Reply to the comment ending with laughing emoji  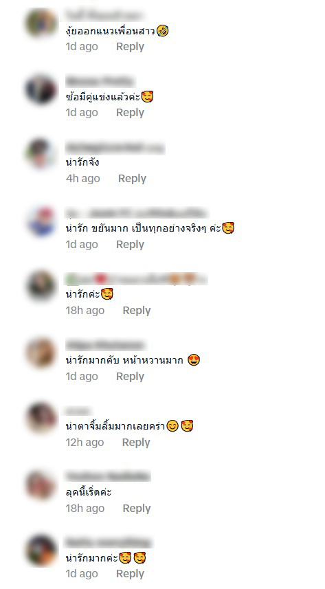click(130, 47)
